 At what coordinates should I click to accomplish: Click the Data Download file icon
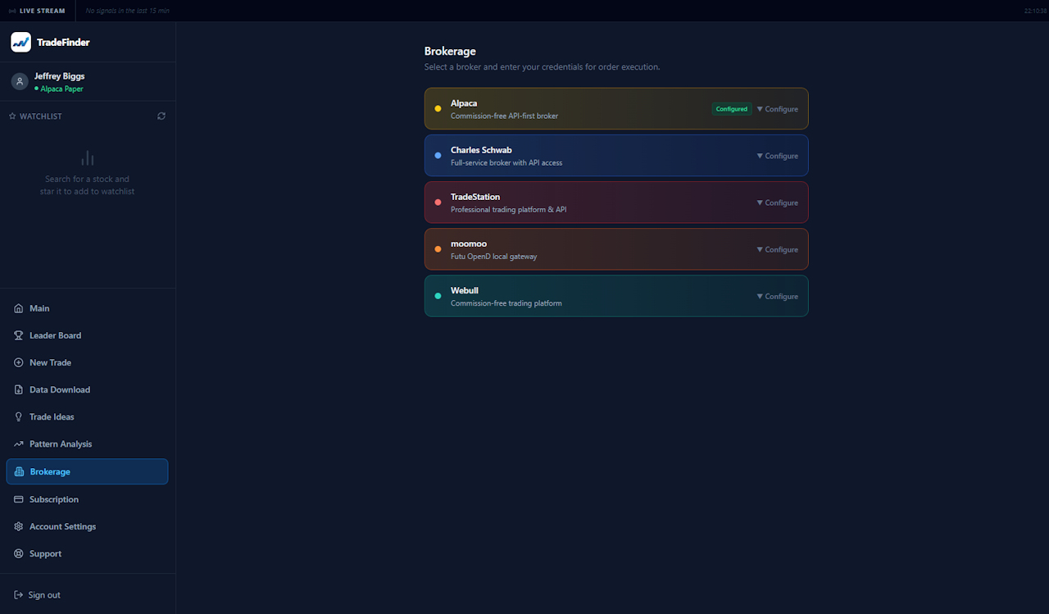point(19,389)
